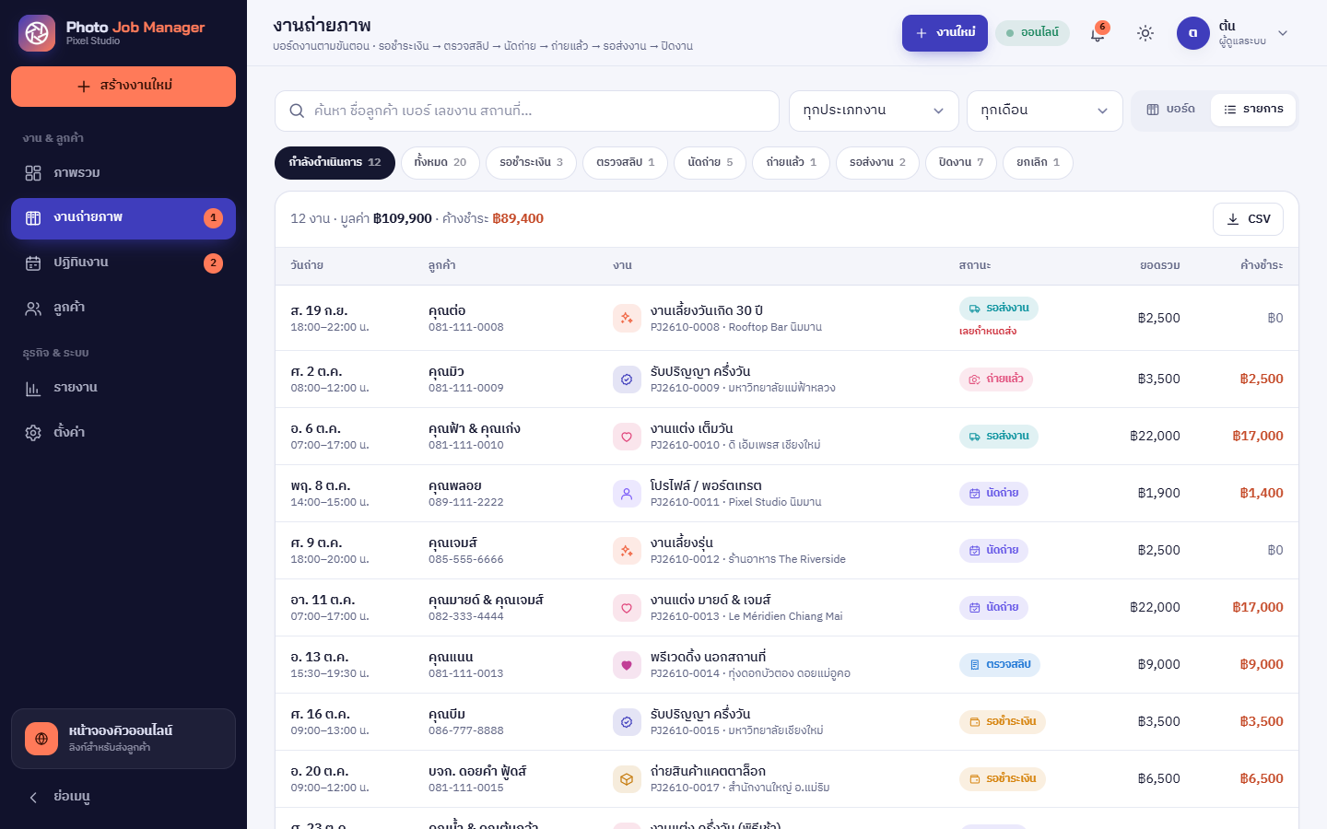Toggle the sun theme icon
This screenshot has width=1327, height=829.
click(x=1145, y=33)
